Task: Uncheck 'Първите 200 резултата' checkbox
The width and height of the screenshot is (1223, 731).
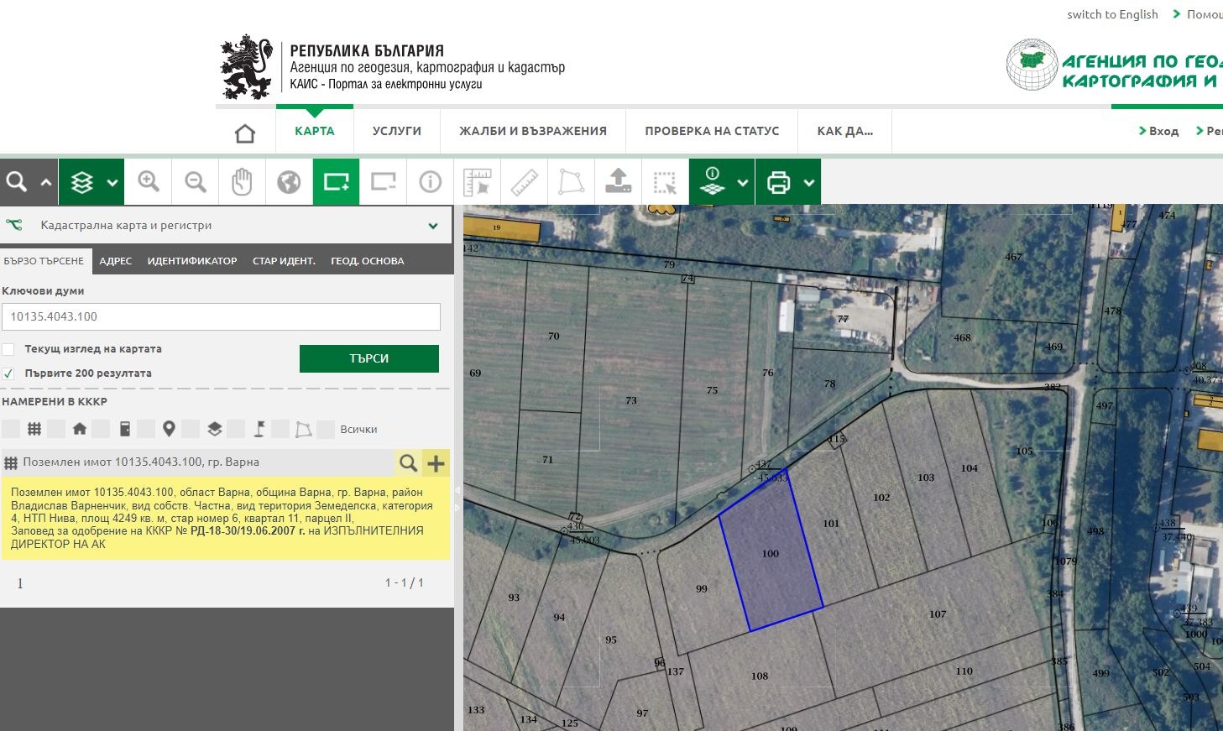Action: point(8,373)
